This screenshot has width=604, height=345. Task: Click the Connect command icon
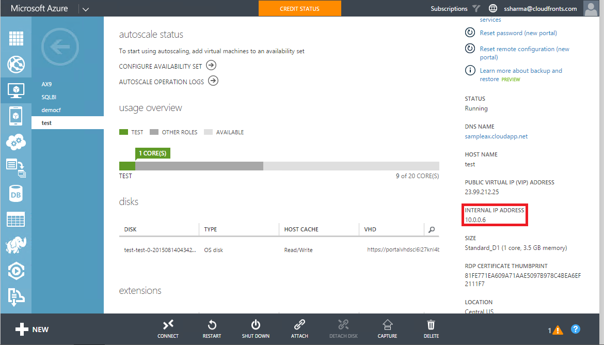[168, 324]
